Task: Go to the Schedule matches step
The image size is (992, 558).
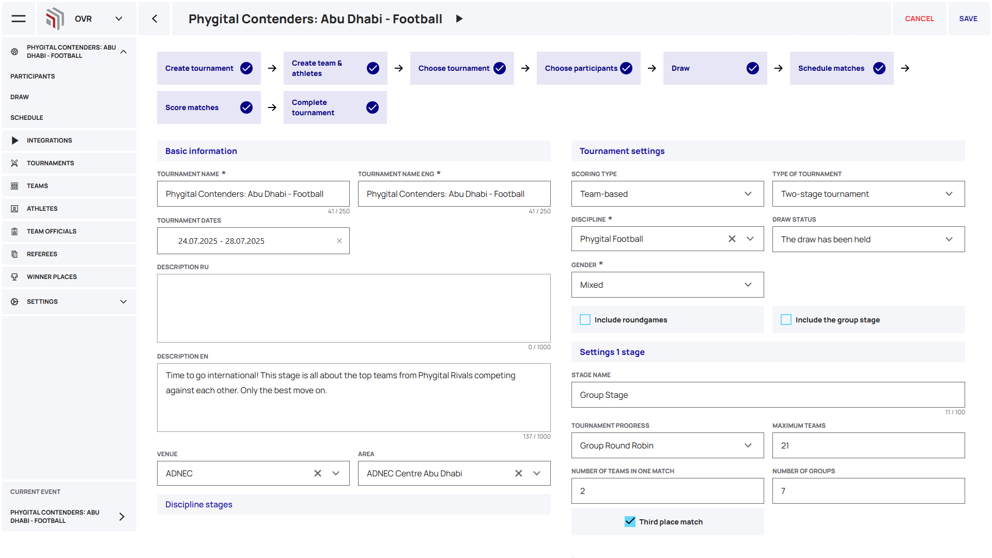Action: 842,68
